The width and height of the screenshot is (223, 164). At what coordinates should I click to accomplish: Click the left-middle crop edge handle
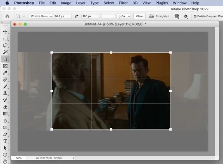click(x=52, y=91)
